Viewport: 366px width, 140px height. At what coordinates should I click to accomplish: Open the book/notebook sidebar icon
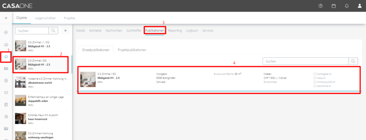pyautogui.click(x=6, y=105)
